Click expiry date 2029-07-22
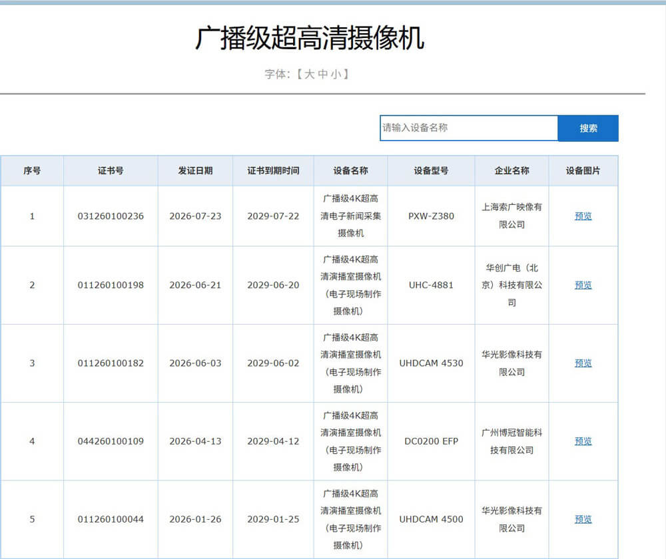 (x=273, y=216)
